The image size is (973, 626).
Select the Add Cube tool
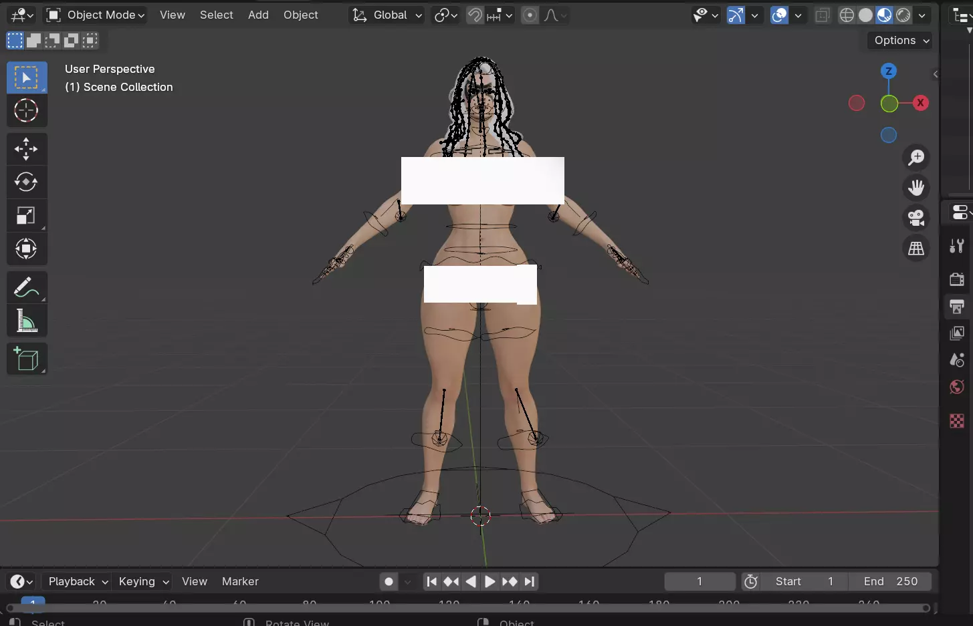coord(27,359)
